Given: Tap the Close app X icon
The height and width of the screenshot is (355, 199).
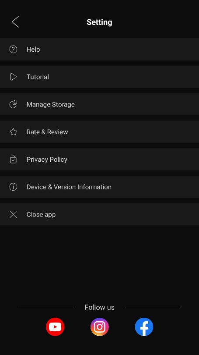Looking at the screenshot, I should (13, 214).
